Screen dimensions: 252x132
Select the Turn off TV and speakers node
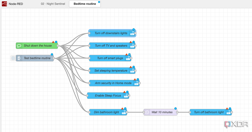[x=112, y=46]
